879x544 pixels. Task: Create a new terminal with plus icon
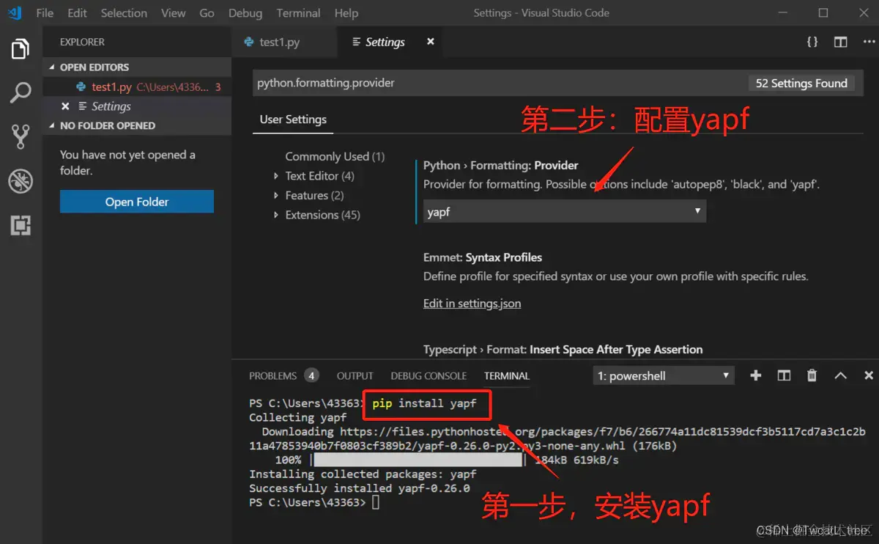[x=756, y=375]
